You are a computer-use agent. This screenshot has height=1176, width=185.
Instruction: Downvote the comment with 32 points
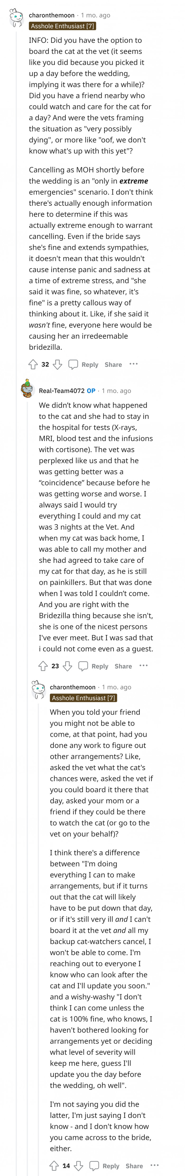(x=57, y=364)
